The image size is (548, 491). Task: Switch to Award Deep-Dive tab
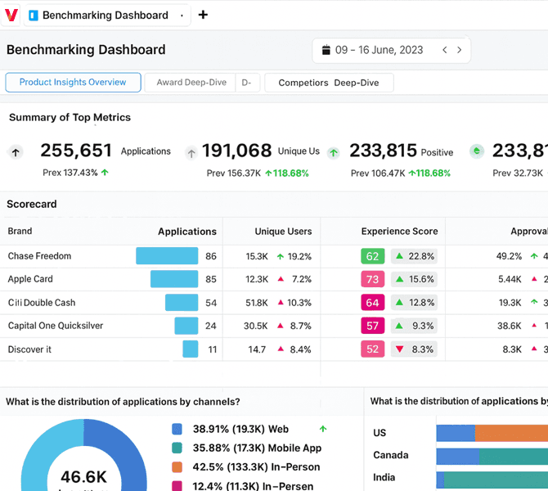[191, 83]
